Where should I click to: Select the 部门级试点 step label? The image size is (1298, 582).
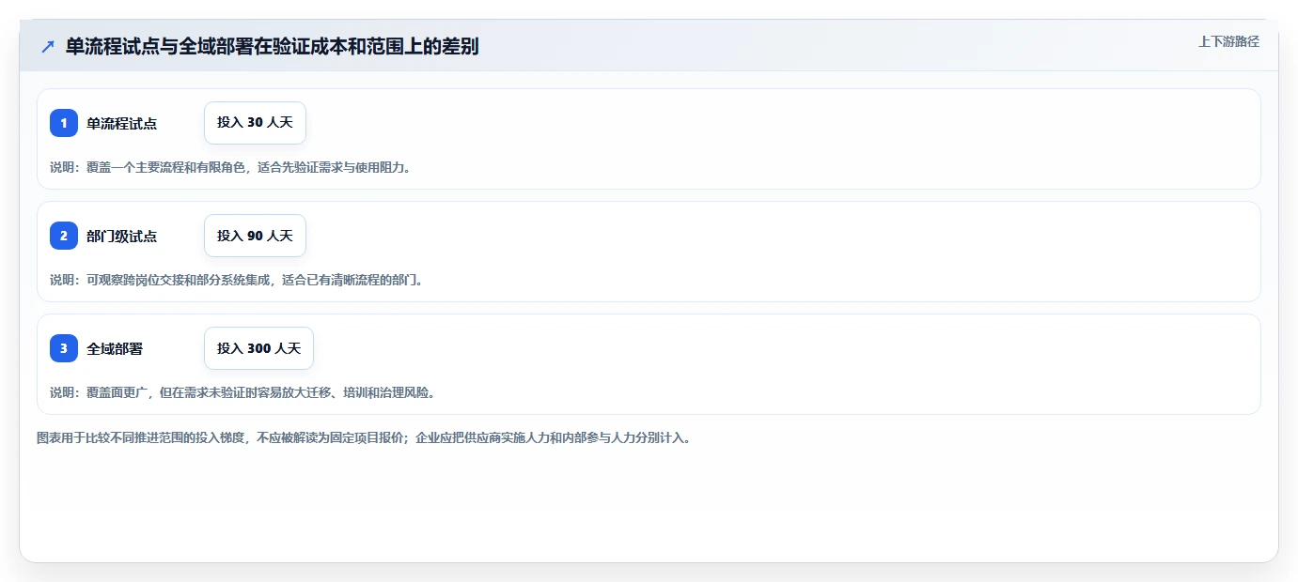tap(121, 236)
